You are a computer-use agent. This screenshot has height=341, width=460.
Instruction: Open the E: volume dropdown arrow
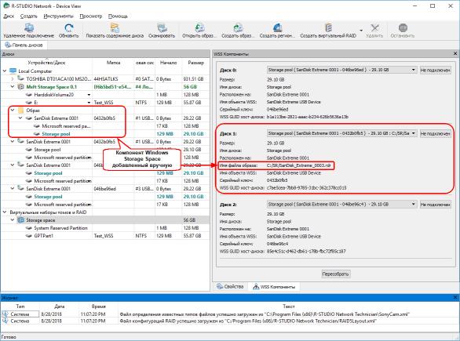89,103
